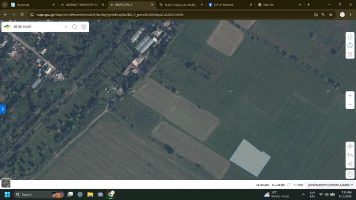Click the map scale value 1:1500

pos(298,185)
